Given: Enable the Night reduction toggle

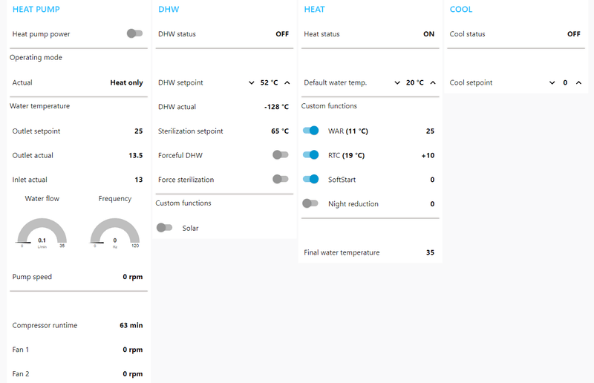Looking at the screenshot, I should (x=310, y=203).
